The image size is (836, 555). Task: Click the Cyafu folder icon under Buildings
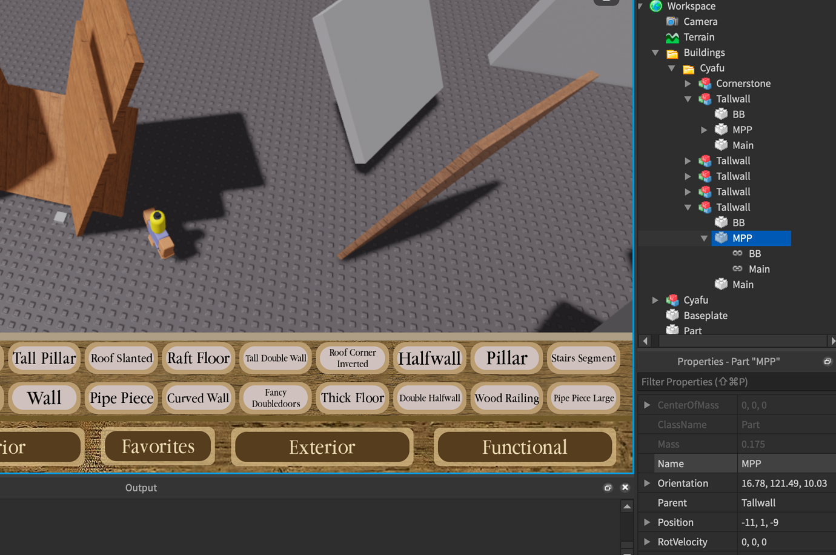689,68
